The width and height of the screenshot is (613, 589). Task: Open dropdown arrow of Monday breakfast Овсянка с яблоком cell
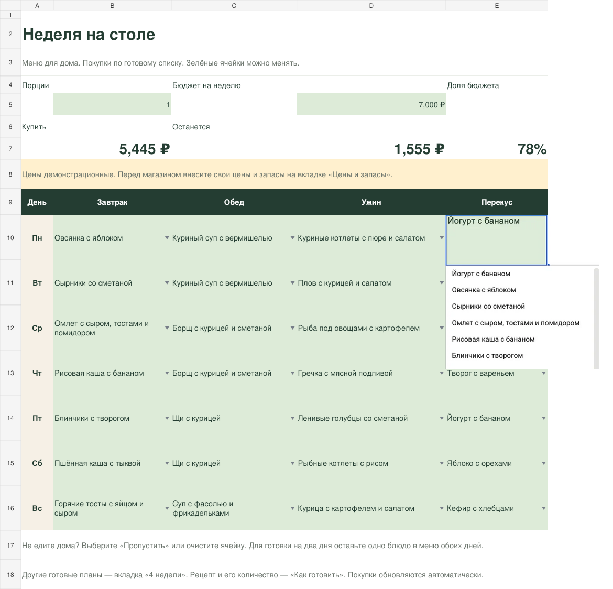167,238
